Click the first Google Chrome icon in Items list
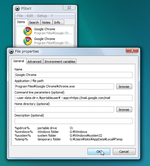Image resolution: width=150 pixels, height=166 pixels. 28,31
